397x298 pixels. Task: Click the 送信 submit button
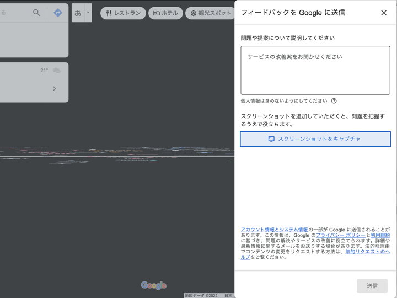tap(372, 286)
